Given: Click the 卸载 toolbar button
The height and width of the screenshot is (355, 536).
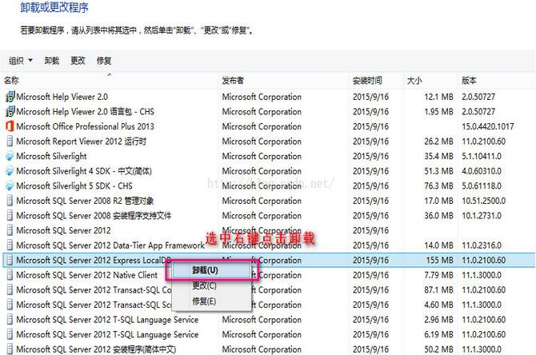Looking at the screenshot, I should pos(52,61).
